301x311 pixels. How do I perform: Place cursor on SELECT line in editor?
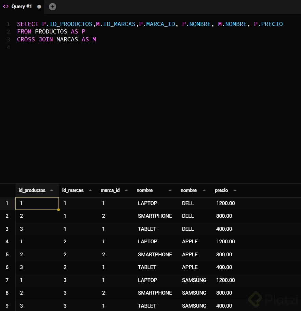coord(150,24)
